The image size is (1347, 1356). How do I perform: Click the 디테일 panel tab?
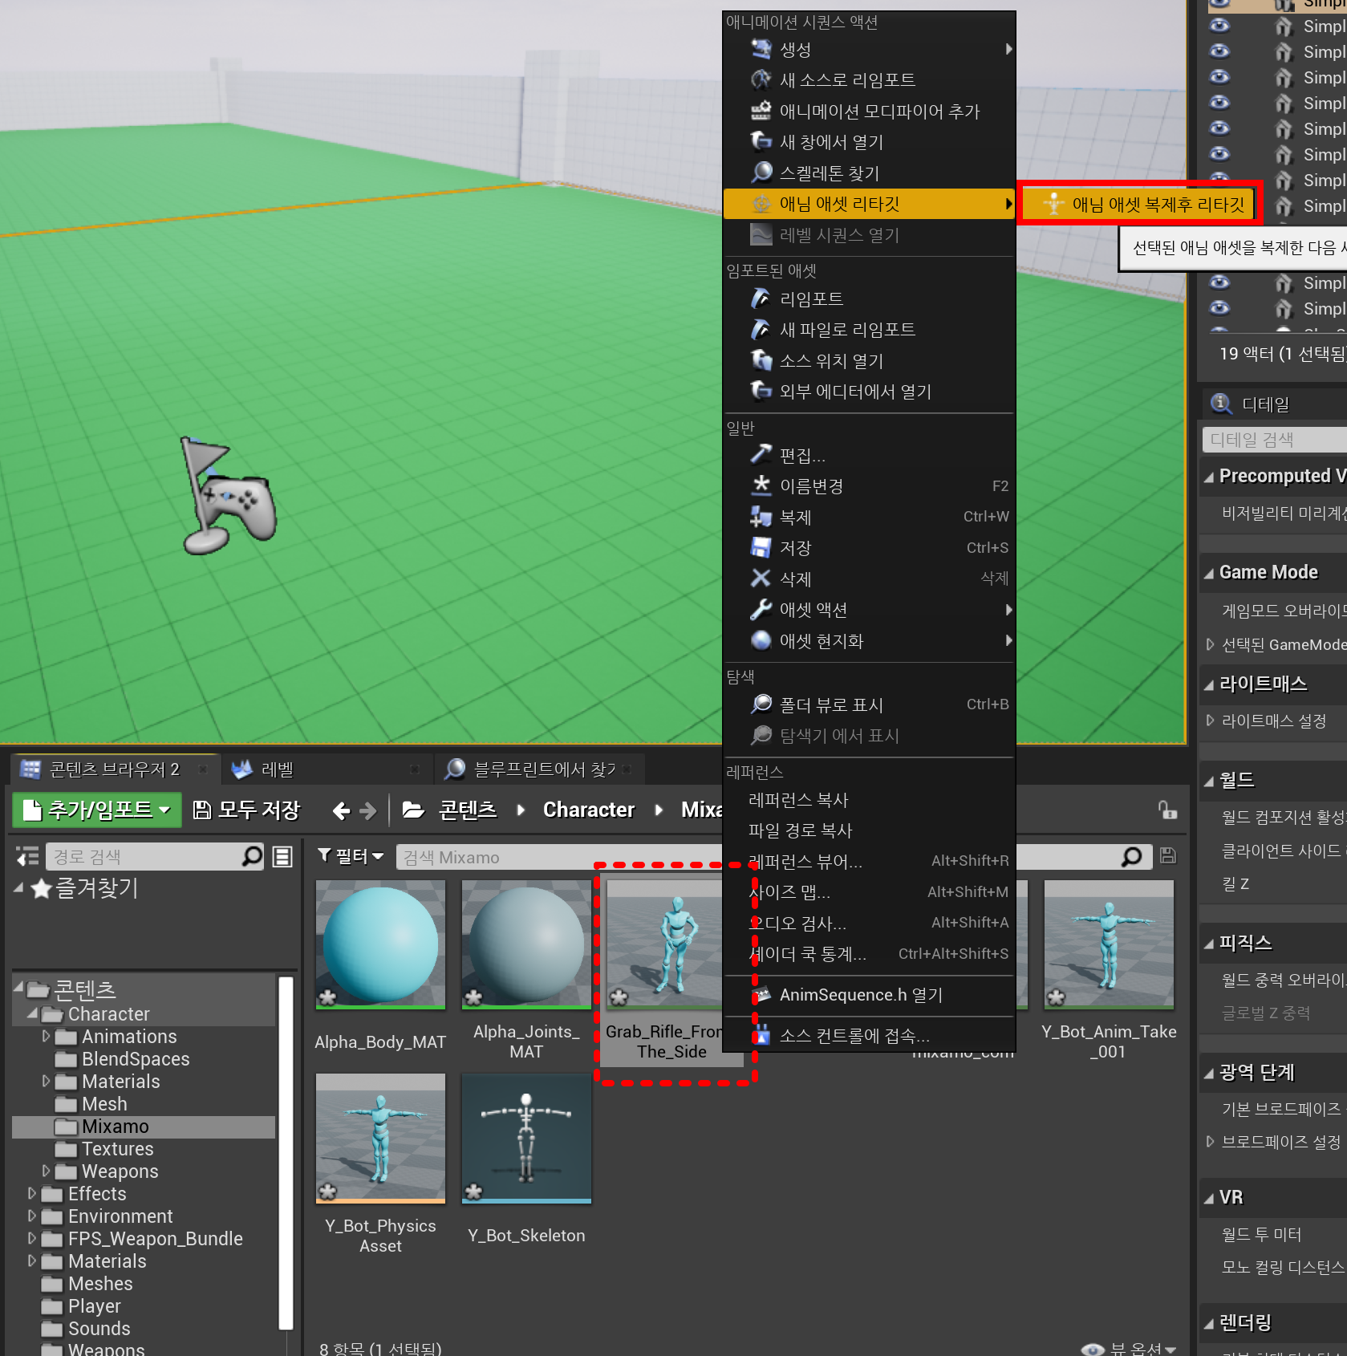1265,404
